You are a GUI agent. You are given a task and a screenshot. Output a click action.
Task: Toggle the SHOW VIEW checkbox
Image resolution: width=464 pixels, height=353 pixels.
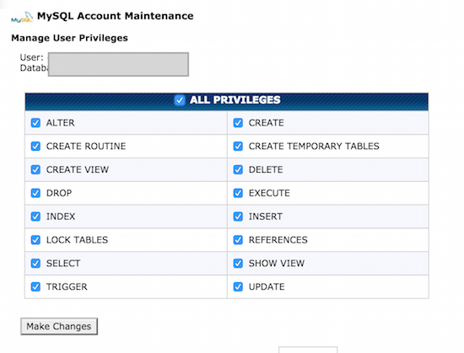[x=238, y=263]
